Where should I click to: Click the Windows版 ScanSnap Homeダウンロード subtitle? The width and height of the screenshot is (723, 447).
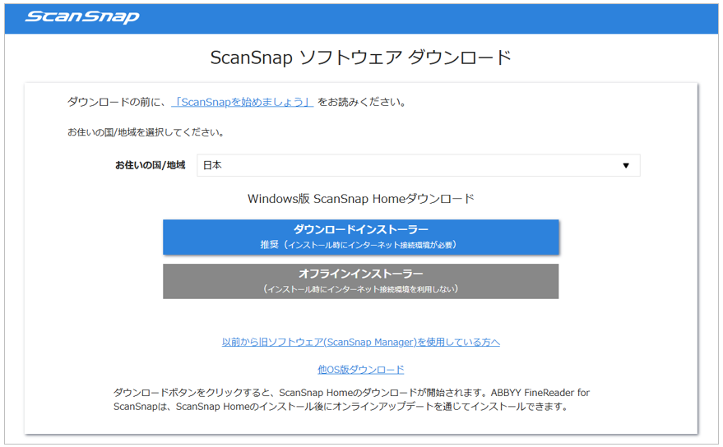click(x=360, y=199)
